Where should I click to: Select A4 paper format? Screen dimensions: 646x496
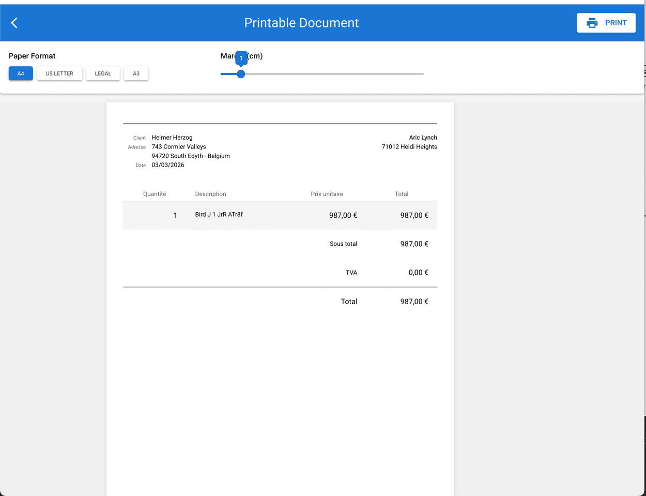pos(21,73)
